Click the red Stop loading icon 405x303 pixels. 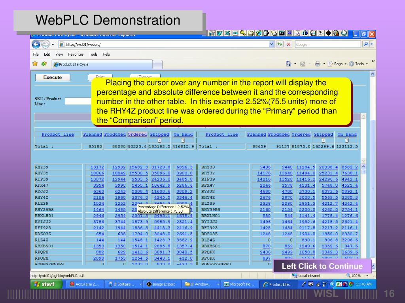coord(288,44)
